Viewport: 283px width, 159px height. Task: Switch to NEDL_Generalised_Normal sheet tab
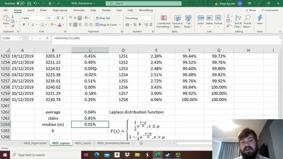pyautogui.click(x=113, y=143)
